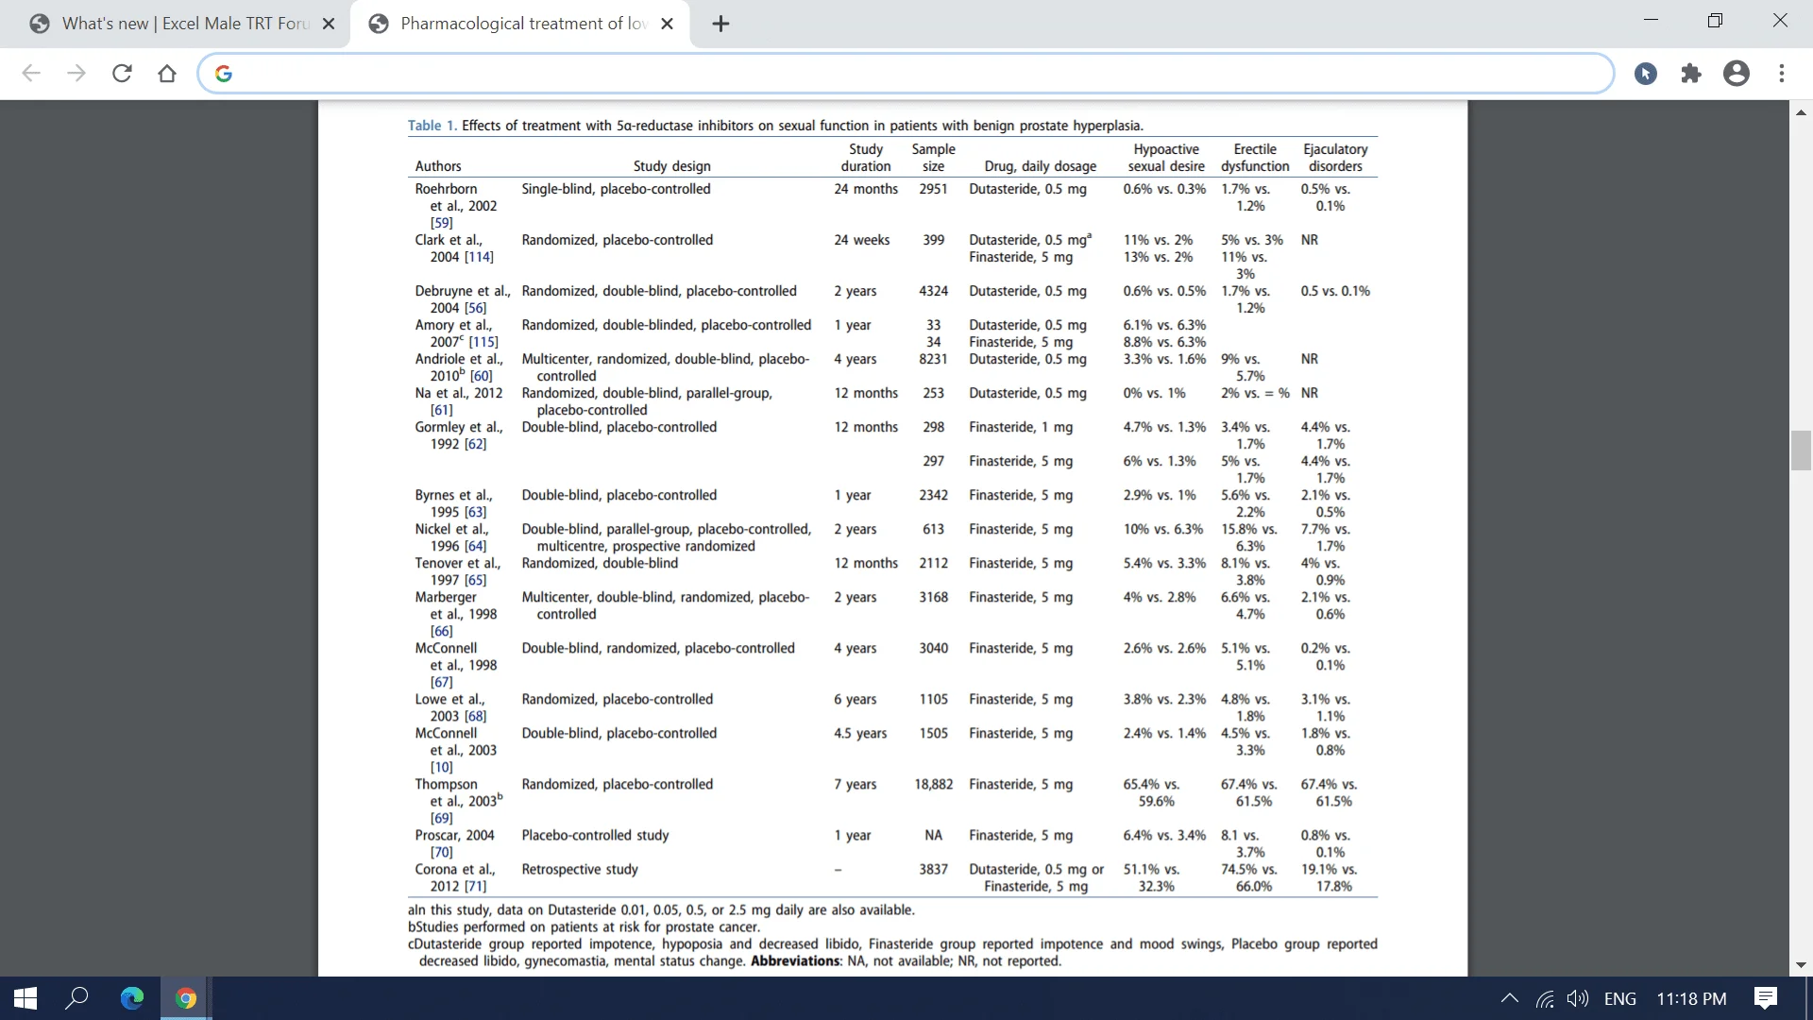Open reference [69] for Thompson
Viewport: 1813px width, 1020px height.
441,818
